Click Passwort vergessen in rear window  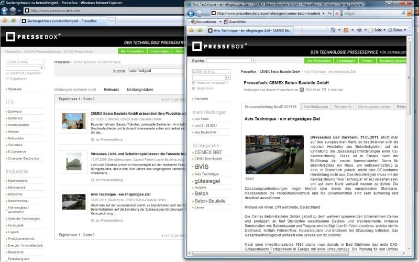26,73
